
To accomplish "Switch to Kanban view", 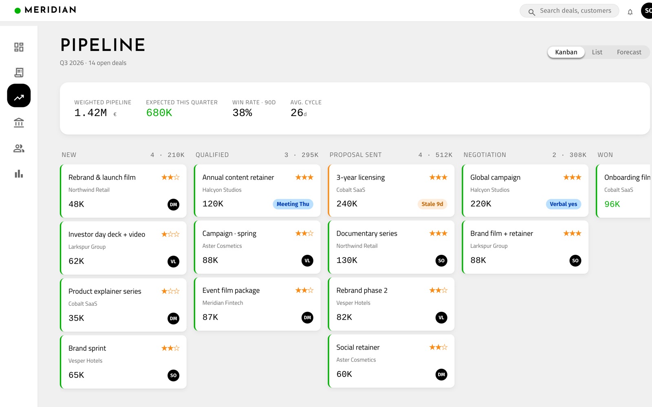I will [x=566, y=52].
